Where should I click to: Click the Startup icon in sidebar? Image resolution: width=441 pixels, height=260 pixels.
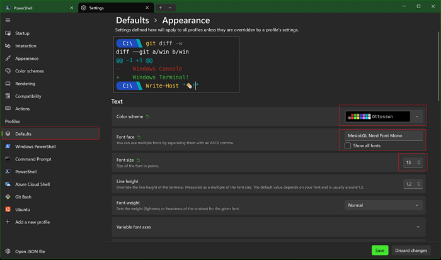click(x=8, y=33)
